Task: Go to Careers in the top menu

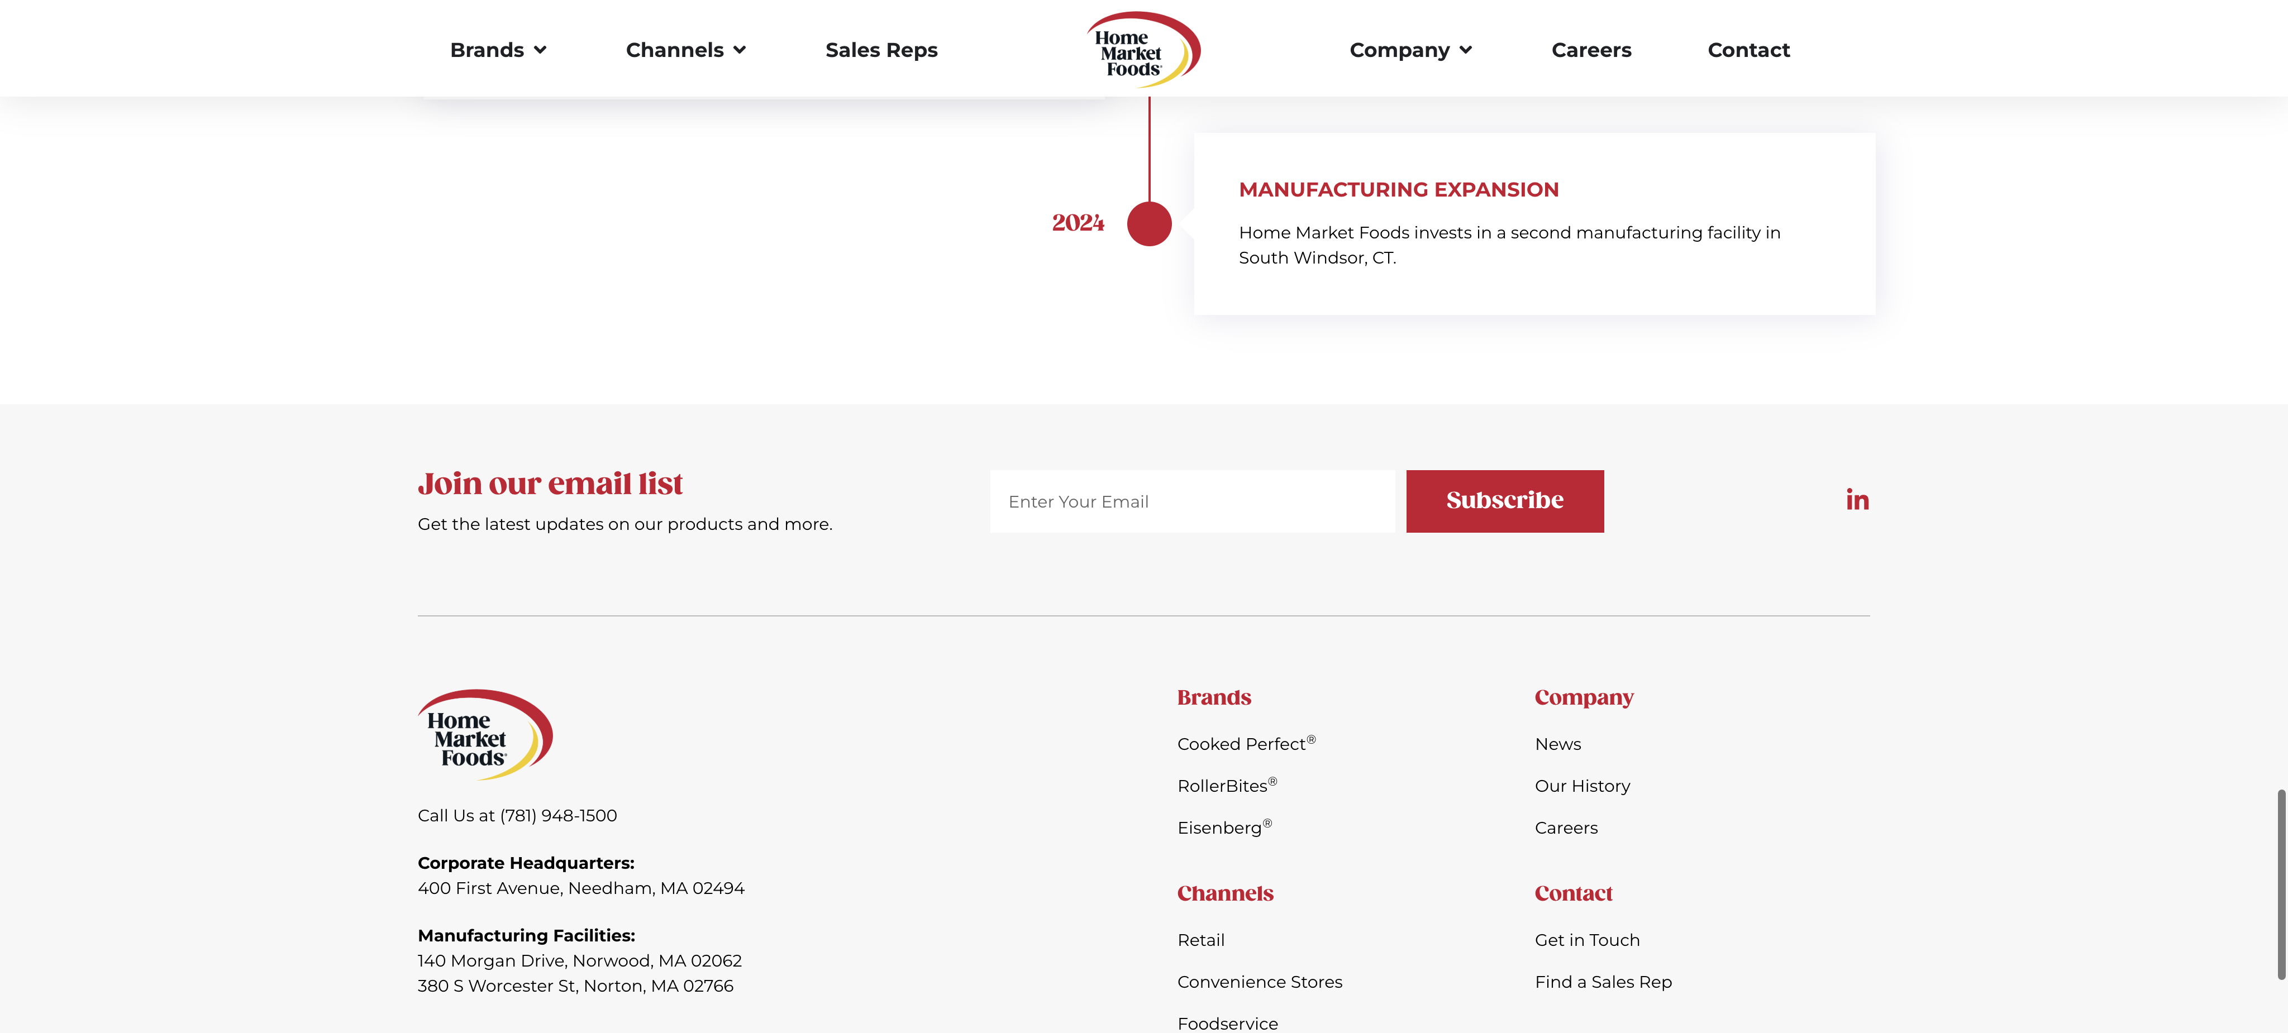Action: pyautogui.click(x=1591, y=51)
